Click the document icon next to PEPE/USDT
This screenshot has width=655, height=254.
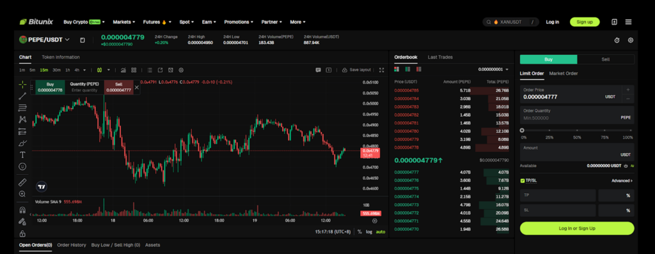pyautogui.click(x=83, y=40)
